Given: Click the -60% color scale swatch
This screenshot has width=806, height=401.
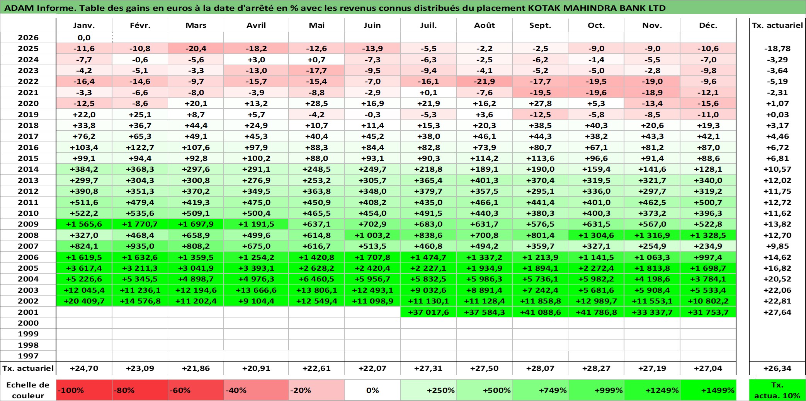Looking at the screenshot, I should pyautogui.click(x=196, y=390).
